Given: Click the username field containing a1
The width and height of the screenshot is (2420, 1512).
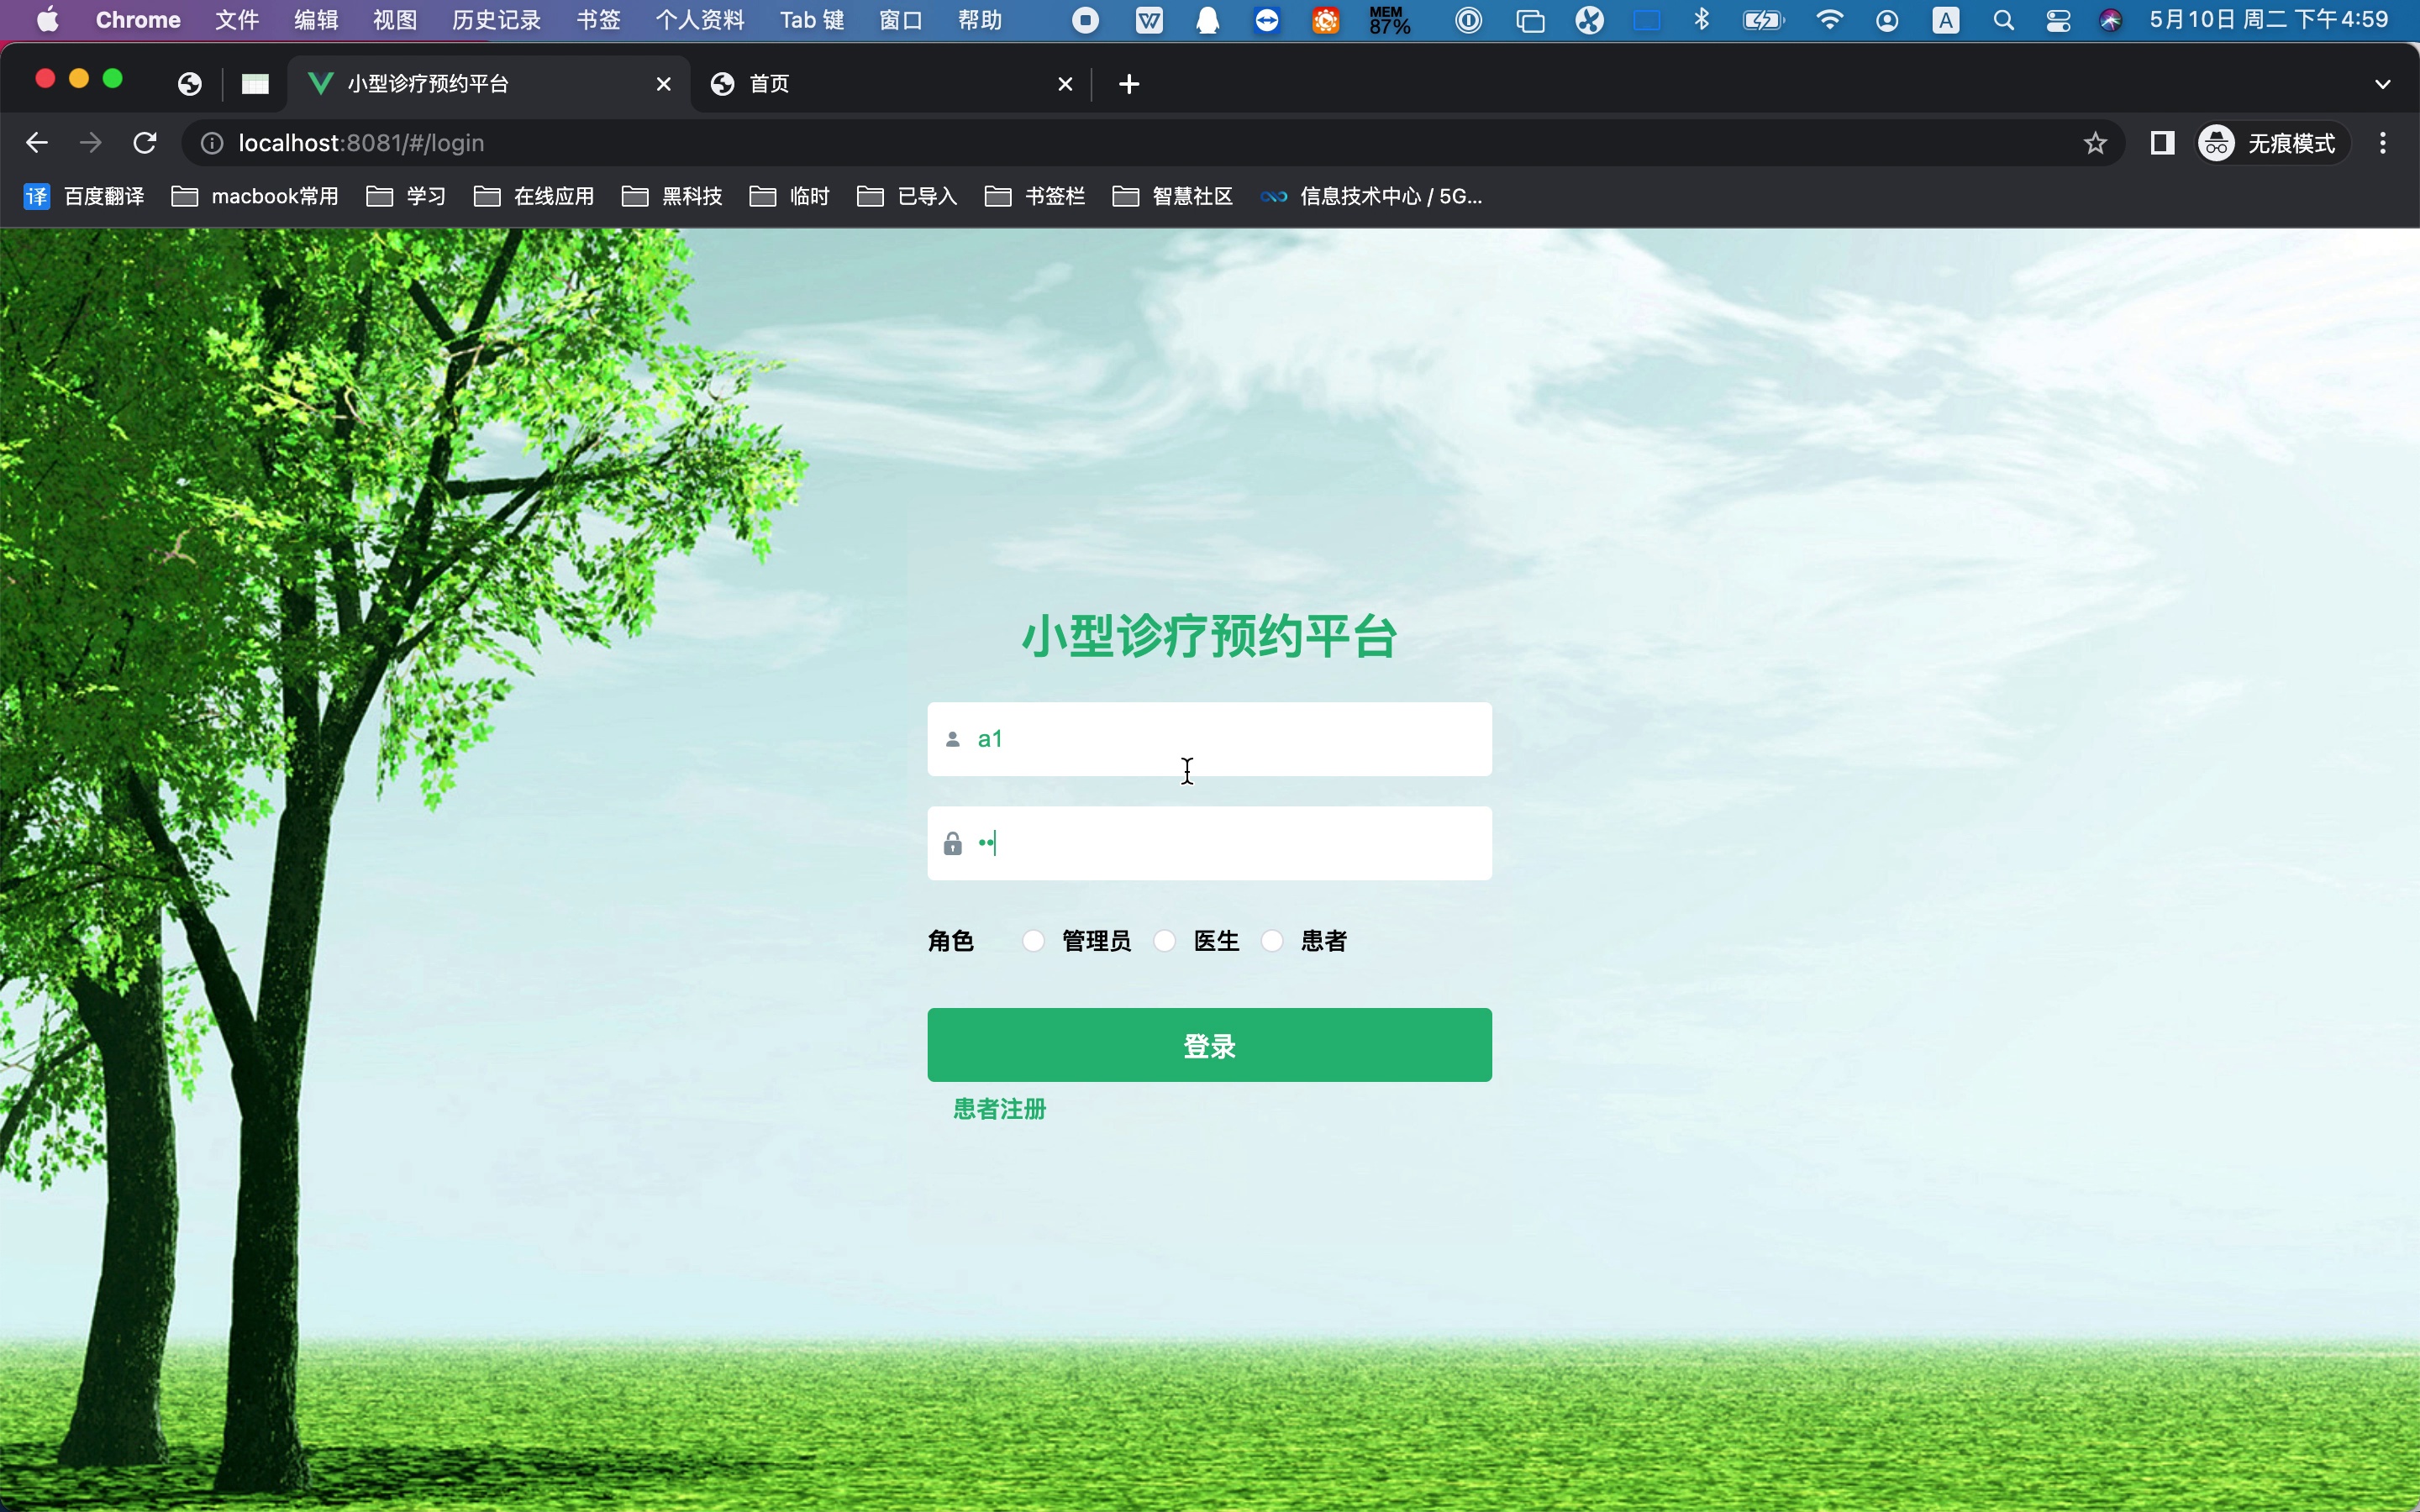Looking at the screenshot, I should (1209, 739).
